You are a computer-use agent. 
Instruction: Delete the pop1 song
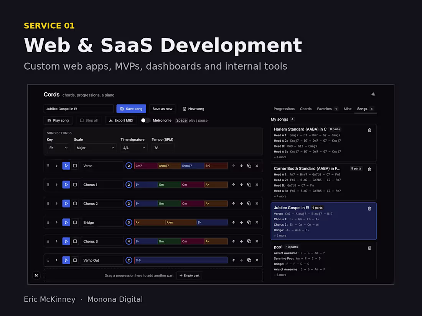pos(369,248)
